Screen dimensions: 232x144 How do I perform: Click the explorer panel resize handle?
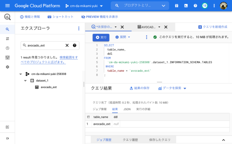point(84,84)
